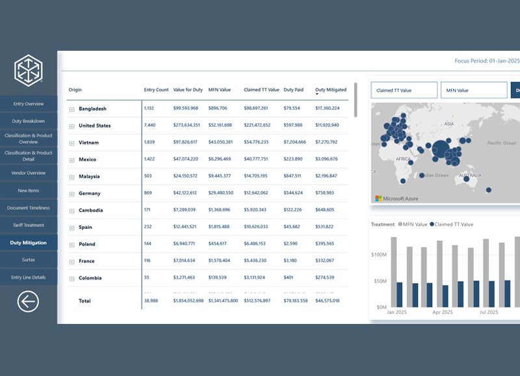
Task: Go to the Duty Breakdown page
Action: pyautogui.click(x=29, y=121)
